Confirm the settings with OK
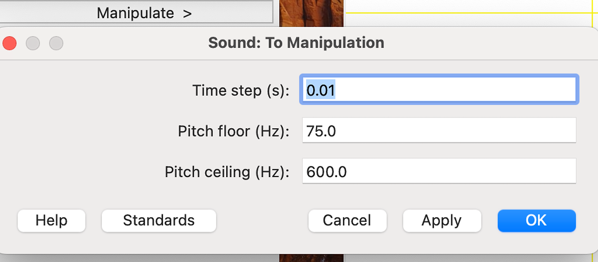This screenshot has height=262, width=598. (x=536, y=221)
